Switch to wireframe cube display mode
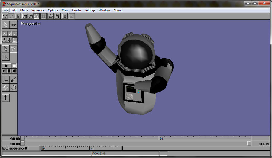This screenshot has width=272, height=158. [25, 16]
